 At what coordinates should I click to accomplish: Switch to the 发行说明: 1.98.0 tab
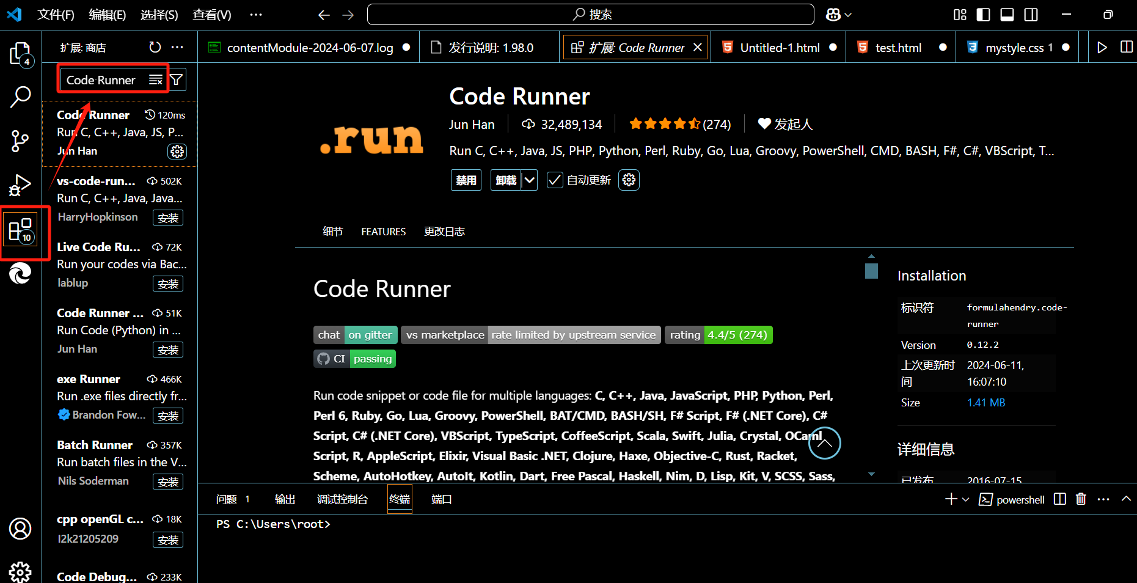coord(489,47)
